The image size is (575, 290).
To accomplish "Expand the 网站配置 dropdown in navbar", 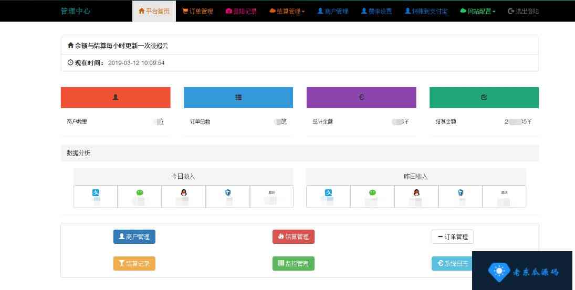I will pyautogui.click(x=477, y=11).
